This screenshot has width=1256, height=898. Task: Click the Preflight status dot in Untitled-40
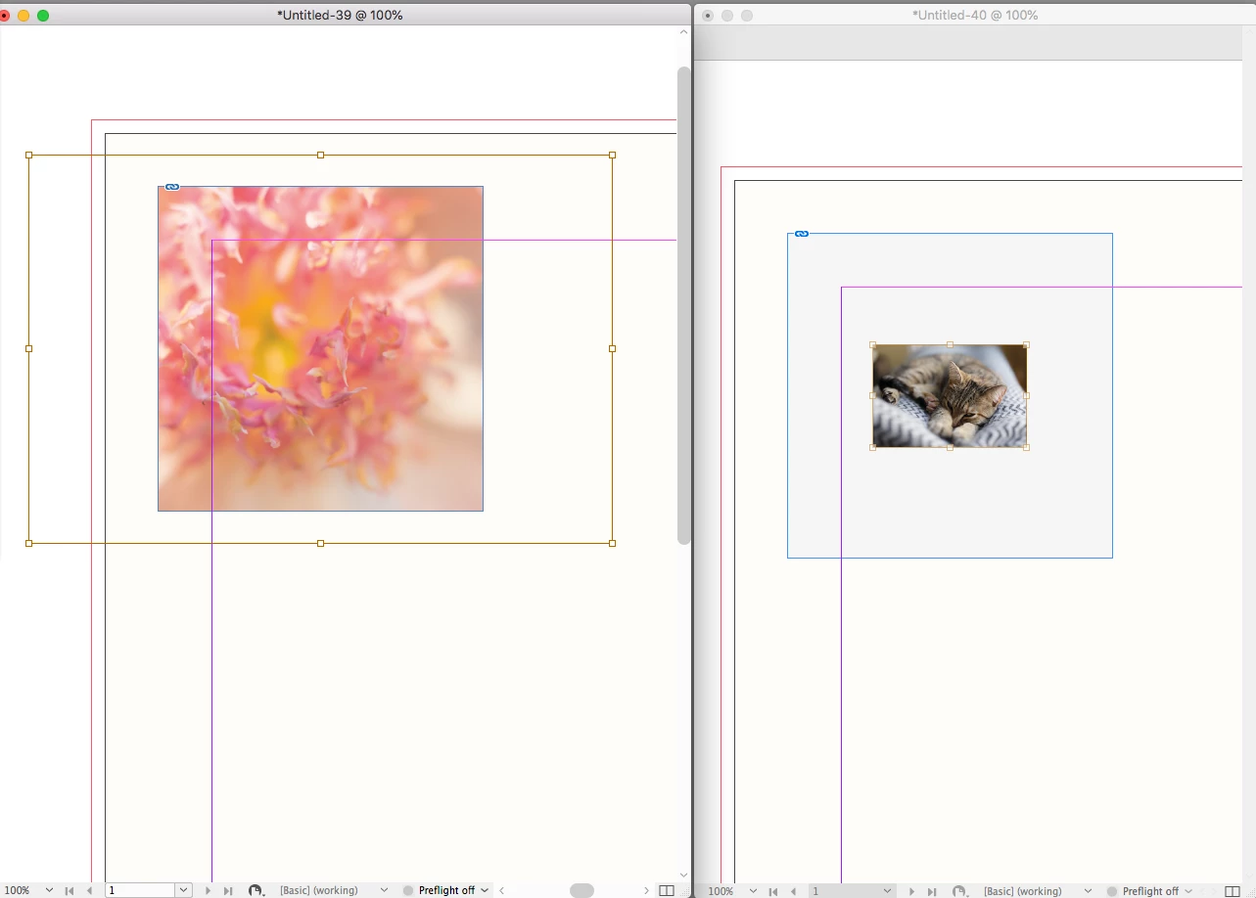[1112, 891]
